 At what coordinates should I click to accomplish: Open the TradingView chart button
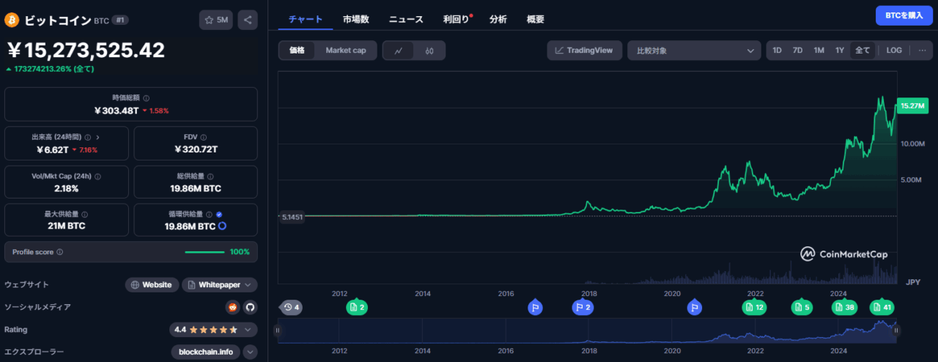click(x=585, y=51)
